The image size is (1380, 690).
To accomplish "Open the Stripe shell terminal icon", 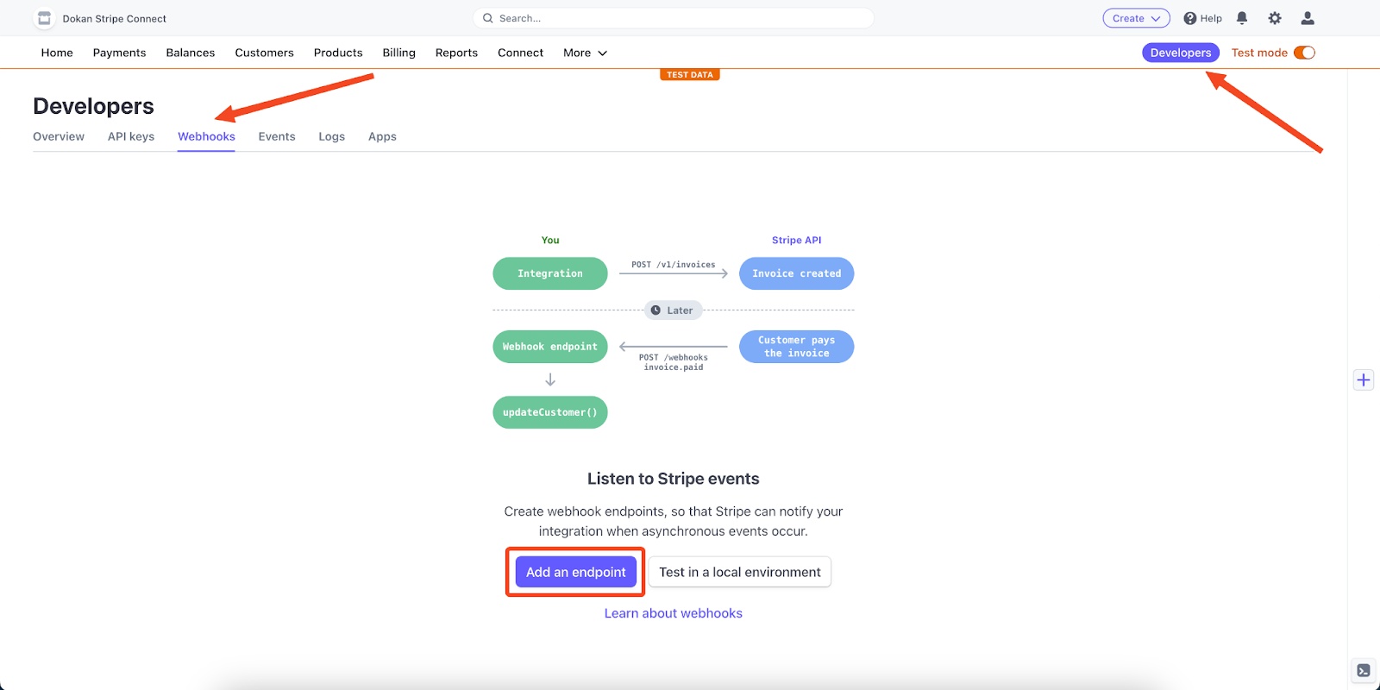I will 1364,670.
